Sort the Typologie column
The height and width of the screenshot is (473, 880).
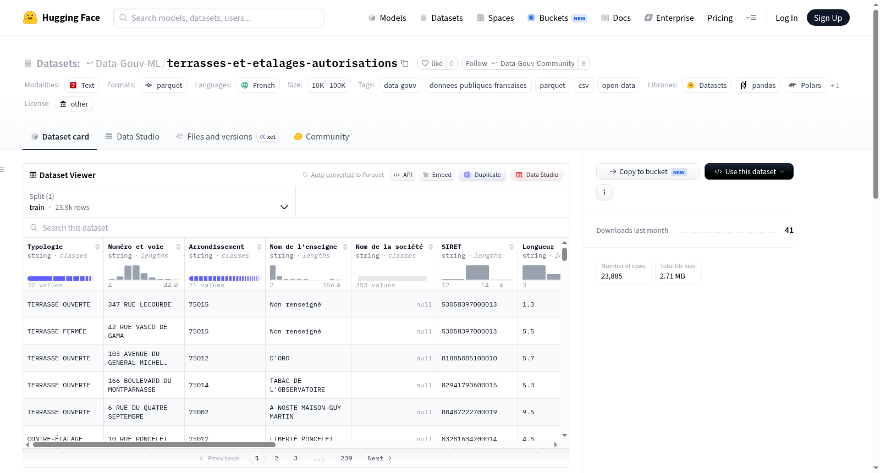(97, 247)
